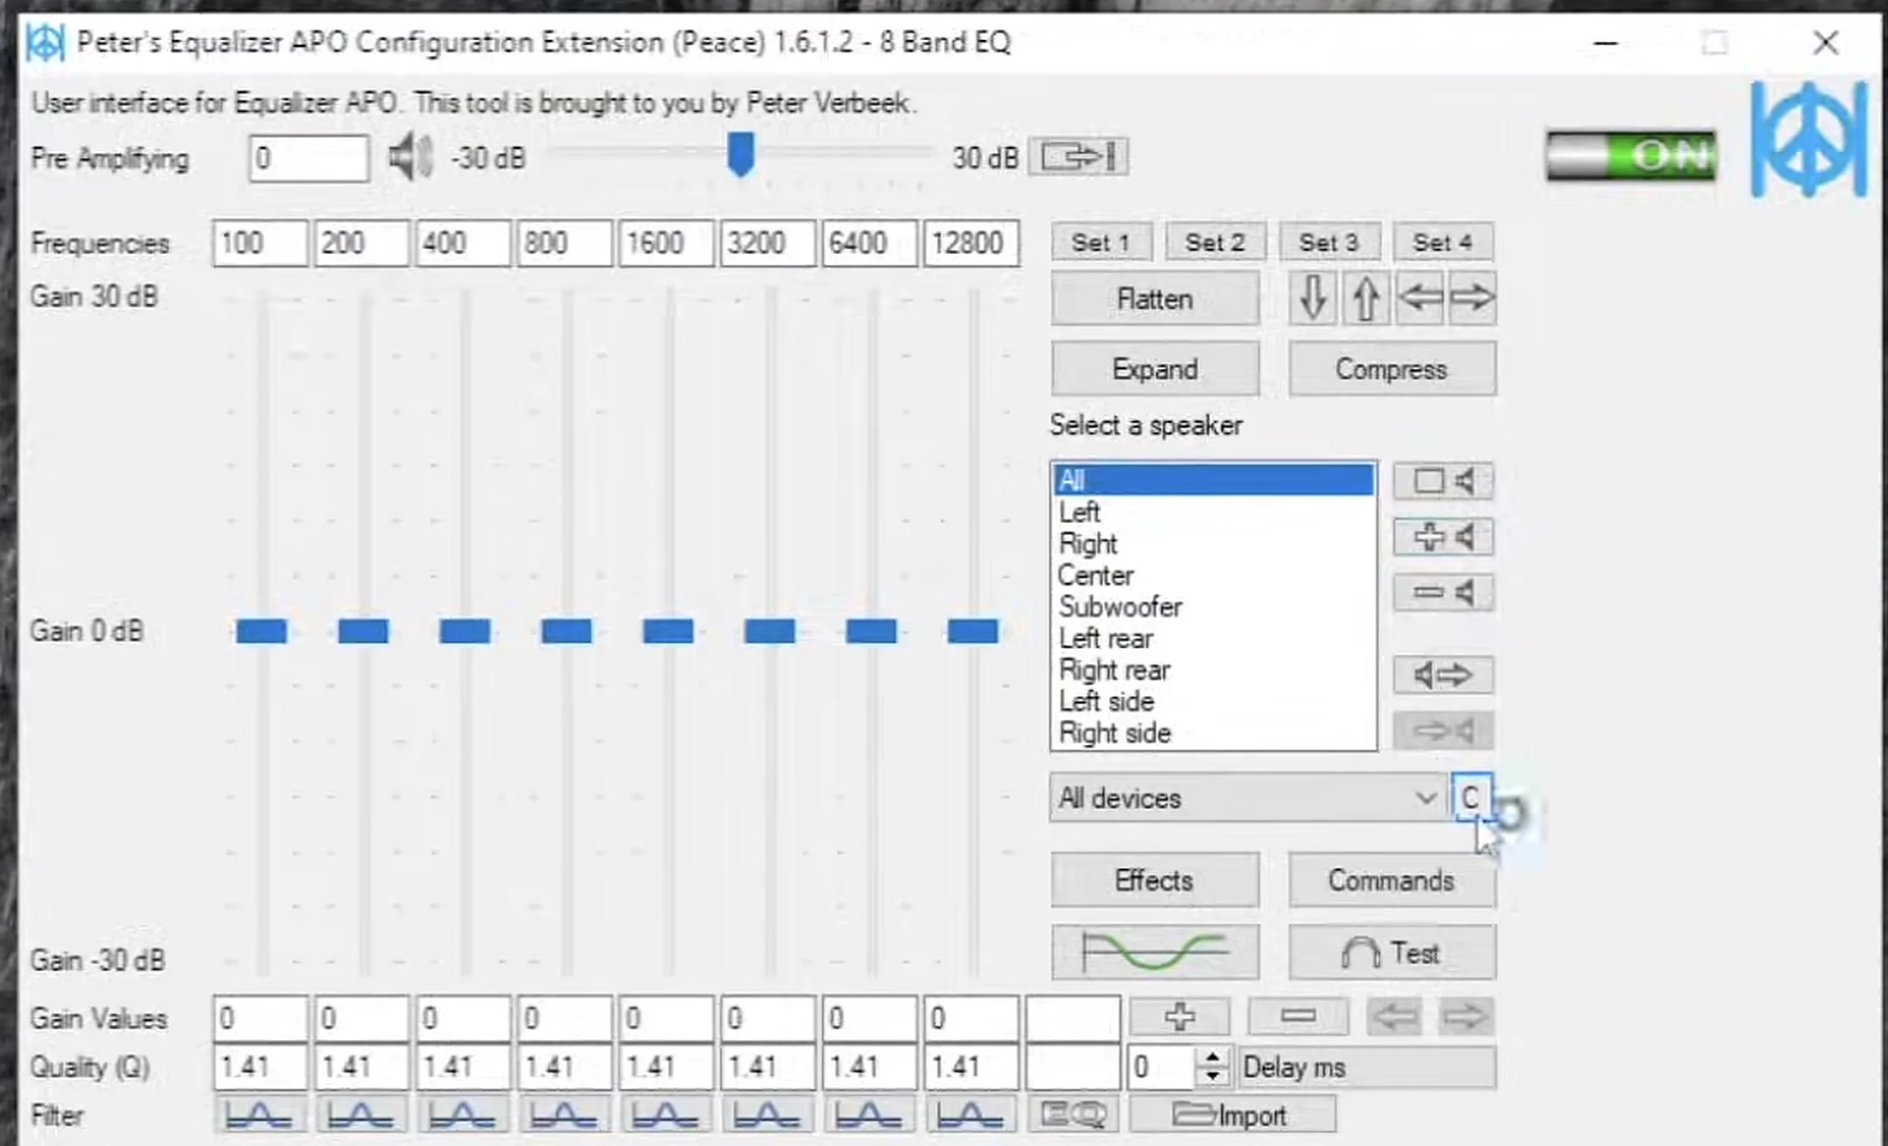Click the pre-amplifying slider handle
This screenshot has height=1146, width=1888.
tap(740, 155)
